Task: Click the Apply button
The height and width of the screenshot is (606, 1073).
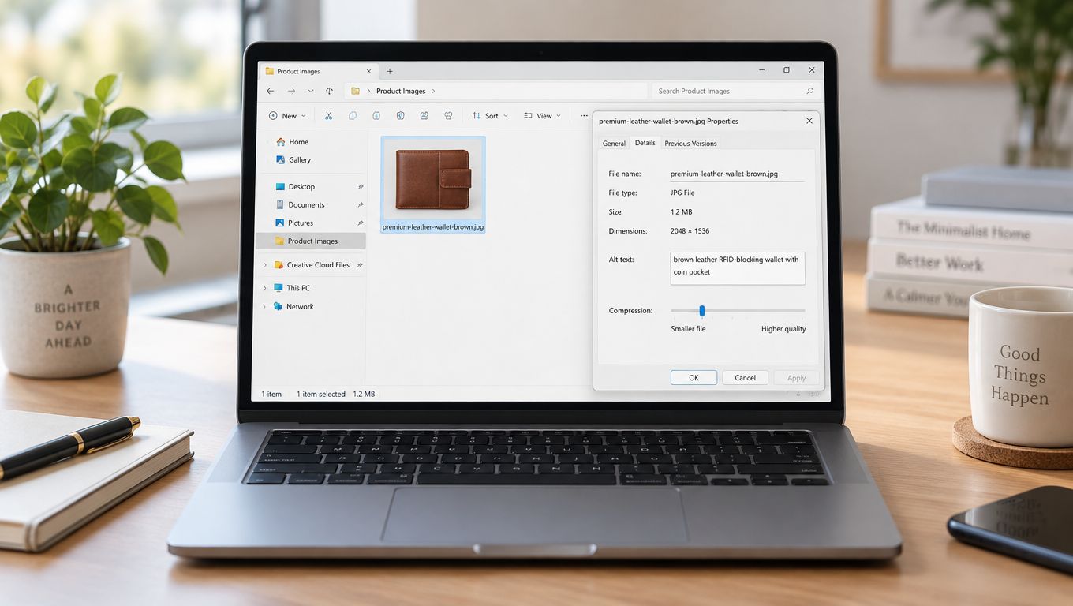Action: click(796, 378)
